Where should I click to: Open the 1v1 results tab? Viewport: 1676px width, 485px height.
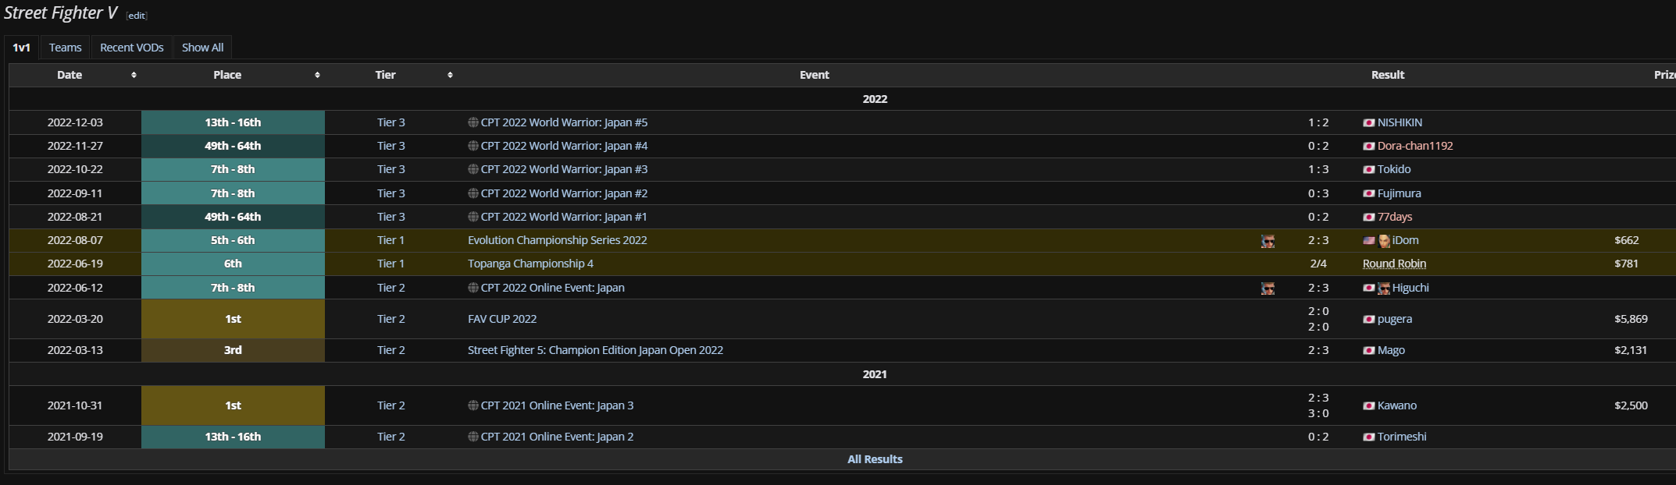[x=21, y=48]
